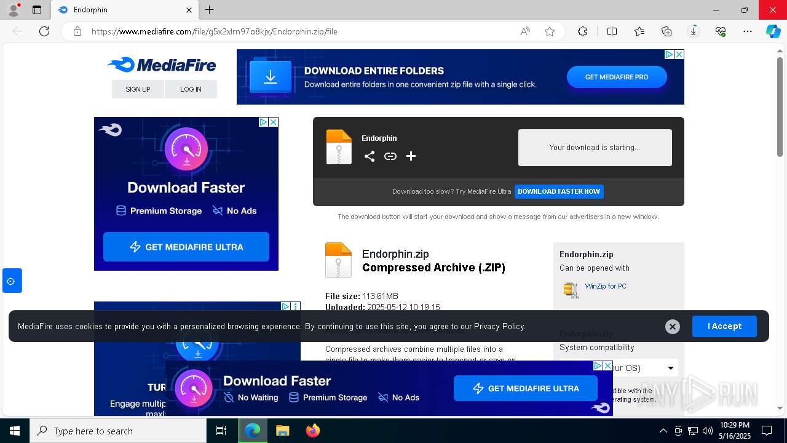
Task: Go to MediaFire home via logo
Action: point(162,65)
